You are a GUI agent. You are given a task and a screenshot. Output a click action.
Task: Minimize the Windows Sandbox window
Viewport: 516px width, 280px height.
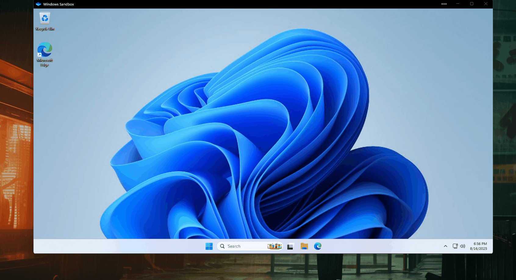click(458, 4)
